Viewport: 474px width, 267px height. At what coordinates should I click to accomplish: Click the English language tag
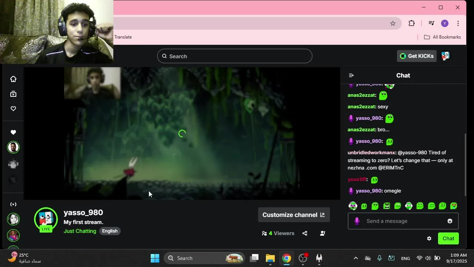click(x=110, y=231)
